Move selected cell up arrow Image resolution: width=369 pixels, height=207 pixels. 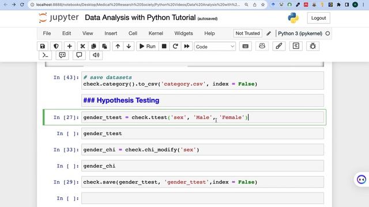click(118, 46)
